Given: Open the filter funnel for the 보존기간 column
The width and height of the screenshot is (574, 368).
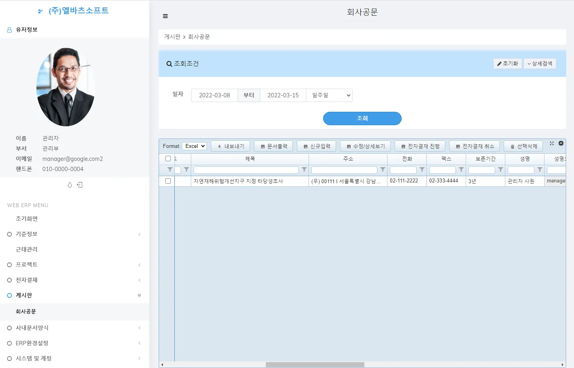Looking at the screenshot, I should click(500, 169).
